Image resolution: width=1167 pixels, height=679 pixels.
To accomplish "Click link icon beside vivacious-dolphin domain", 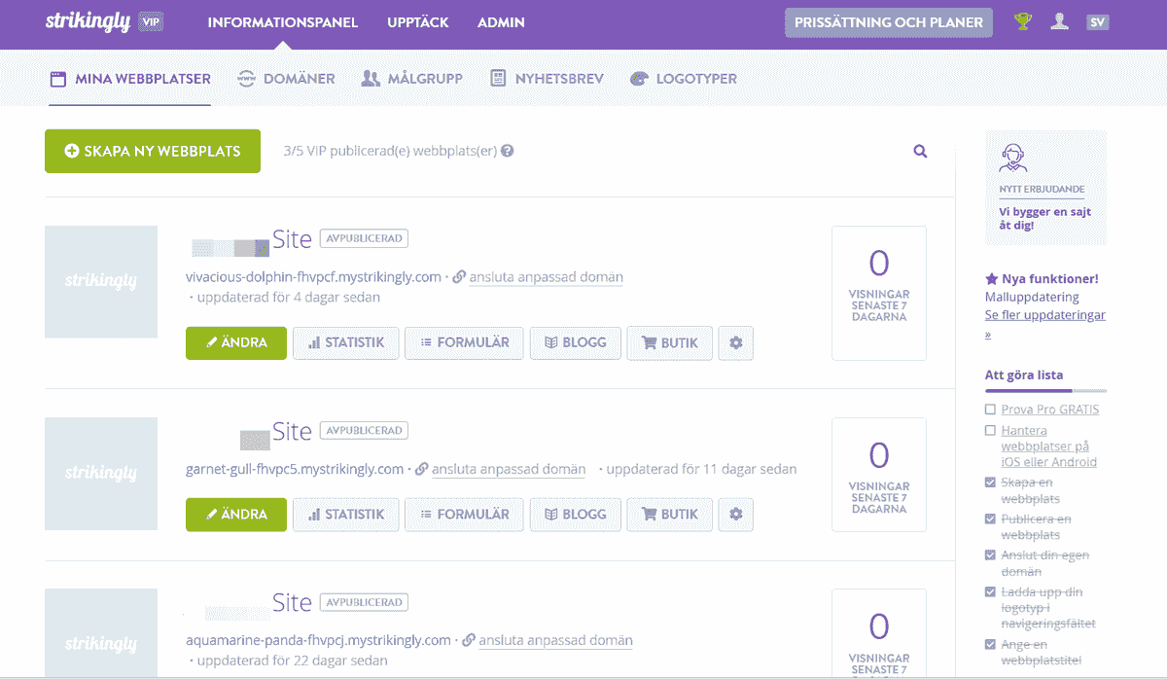I will pos(459,277).
